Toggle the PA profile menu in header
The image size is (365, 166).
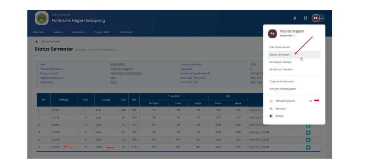(x=318, y=18)
